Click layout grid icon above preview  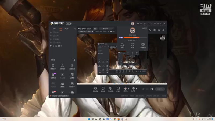pyautogui.click(x=155, y=30)
